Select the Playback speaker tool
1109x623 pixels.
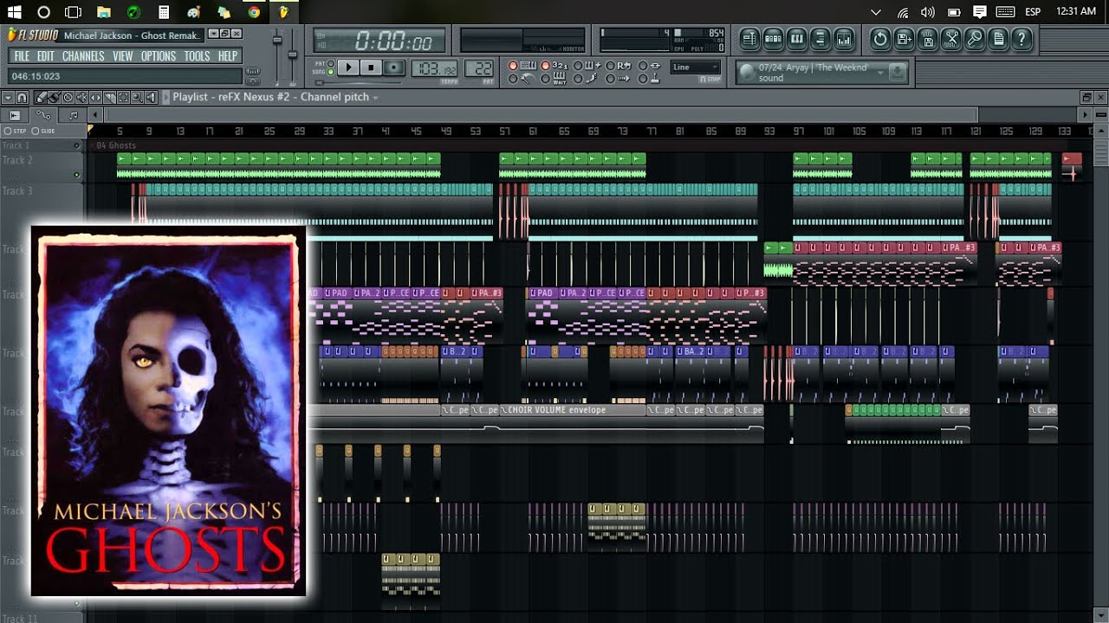152,97
